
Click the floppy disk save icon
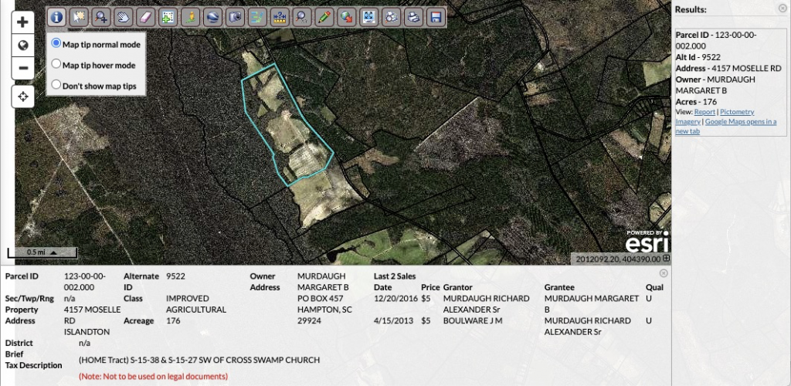point(436,16)
